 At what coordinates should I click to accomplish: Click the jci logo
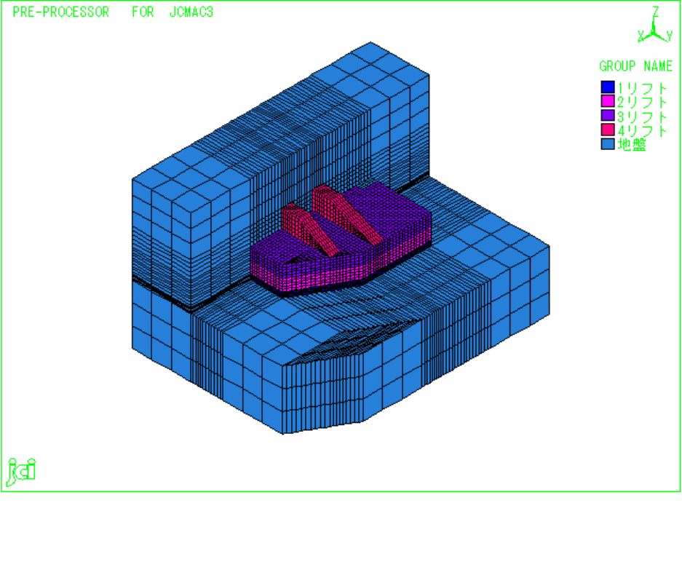tap(21, 472)
